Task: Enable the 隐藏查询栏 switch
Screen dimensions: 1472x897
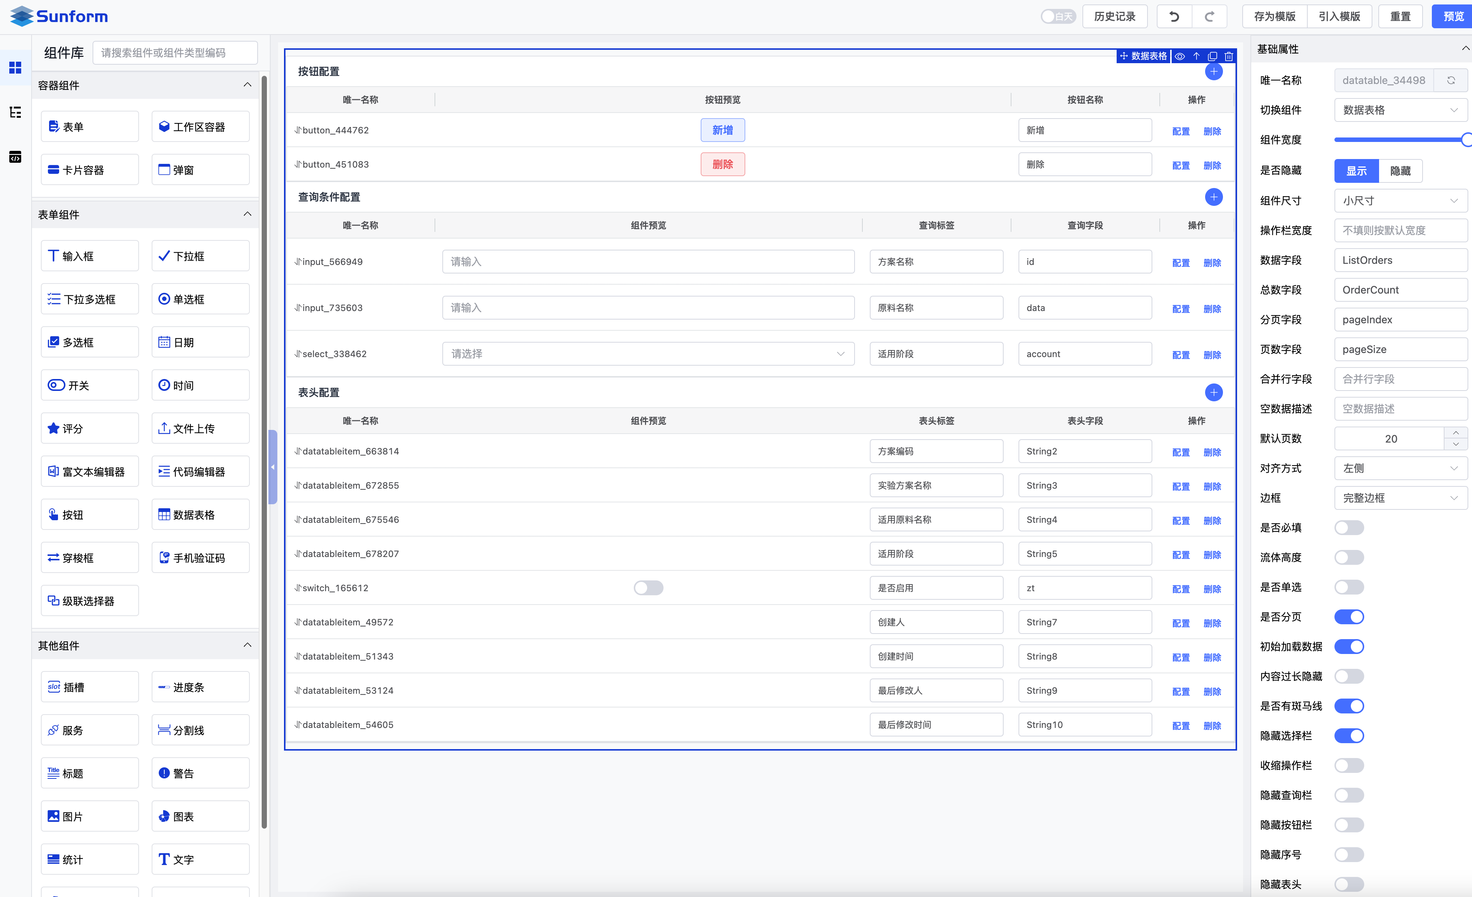Action: 1349,795
